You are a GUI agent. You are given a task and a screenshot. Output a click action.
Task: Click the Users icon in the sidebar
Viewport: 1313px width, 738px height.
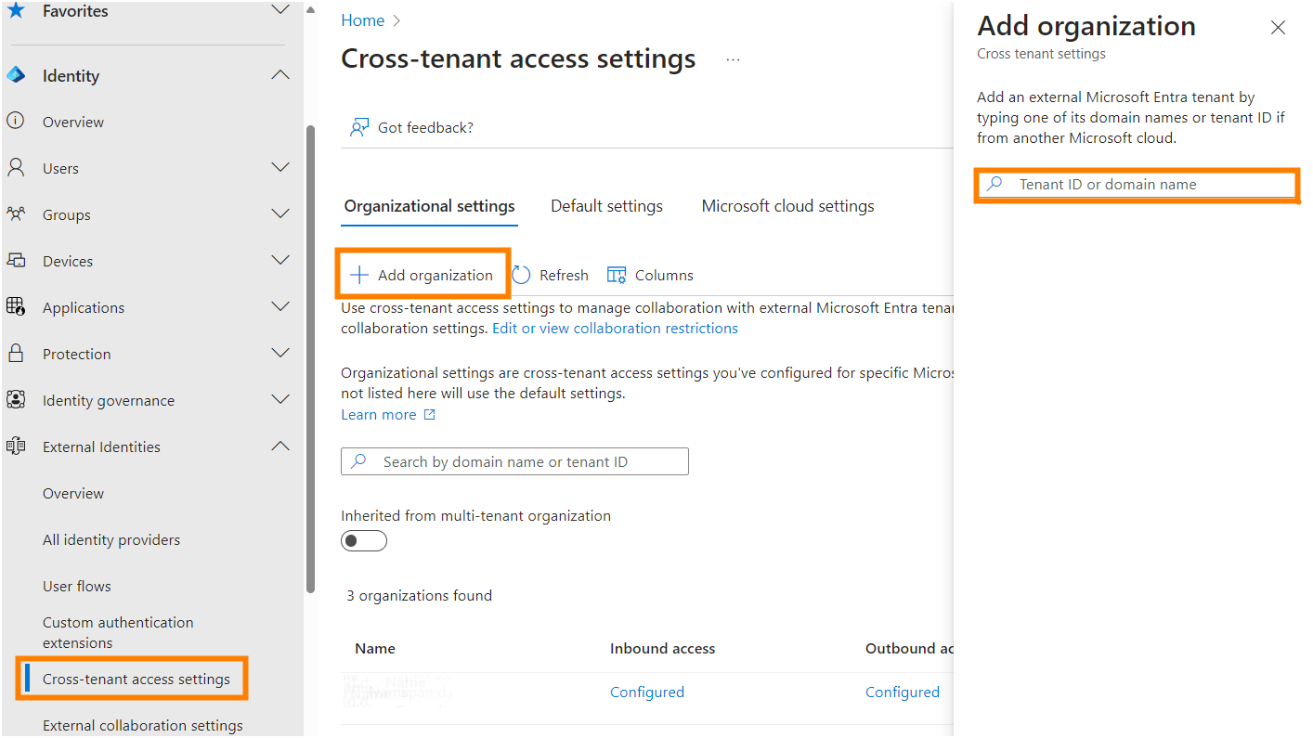(16, 168)
